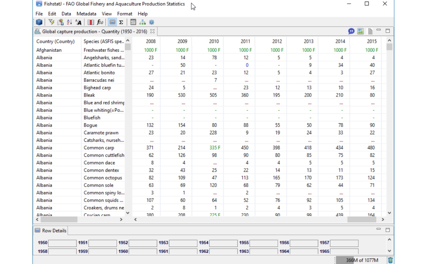
Task: Click the chart image icon in tab bar
Action: coord(360,31)
